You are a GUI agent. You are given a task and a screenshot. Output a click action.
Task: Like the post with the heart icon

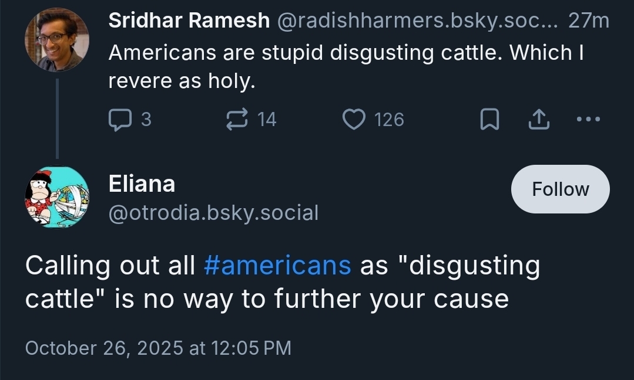click(354, 120)
